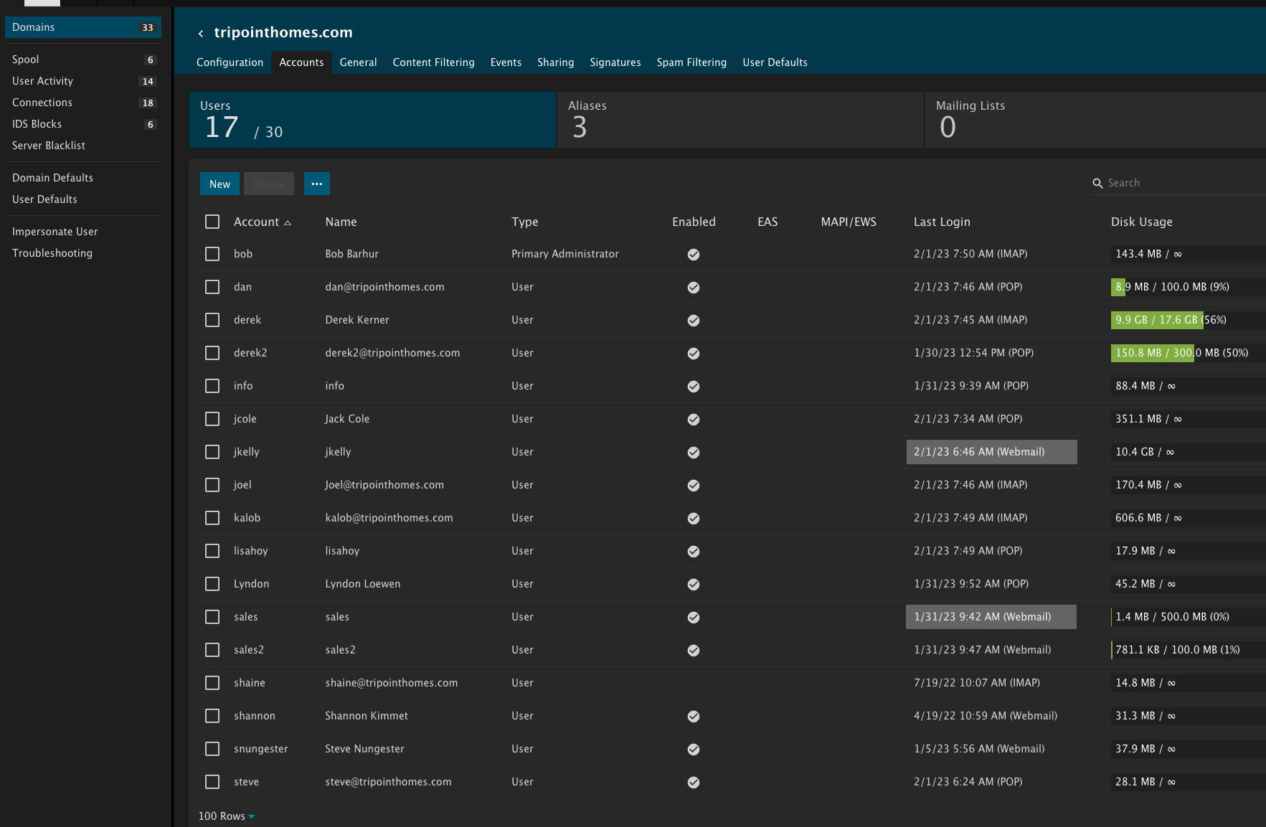Open the three-dots more actions menu
The width and height of the screenshot is (1266, 827).
(x=316, y=184)
